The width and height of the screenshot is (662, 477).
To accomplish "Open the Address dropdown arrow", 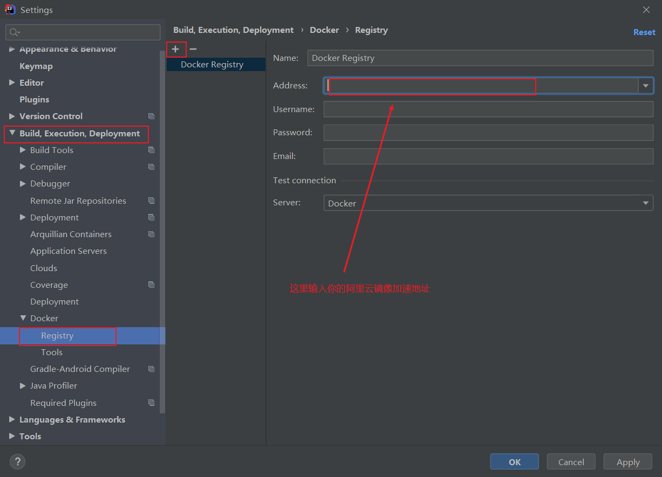I will [646, 86].
